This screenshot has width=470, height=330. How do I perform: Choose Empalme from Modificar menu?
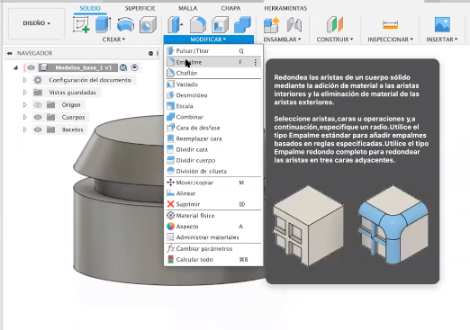pyautogui.click(x=213, y=62)
